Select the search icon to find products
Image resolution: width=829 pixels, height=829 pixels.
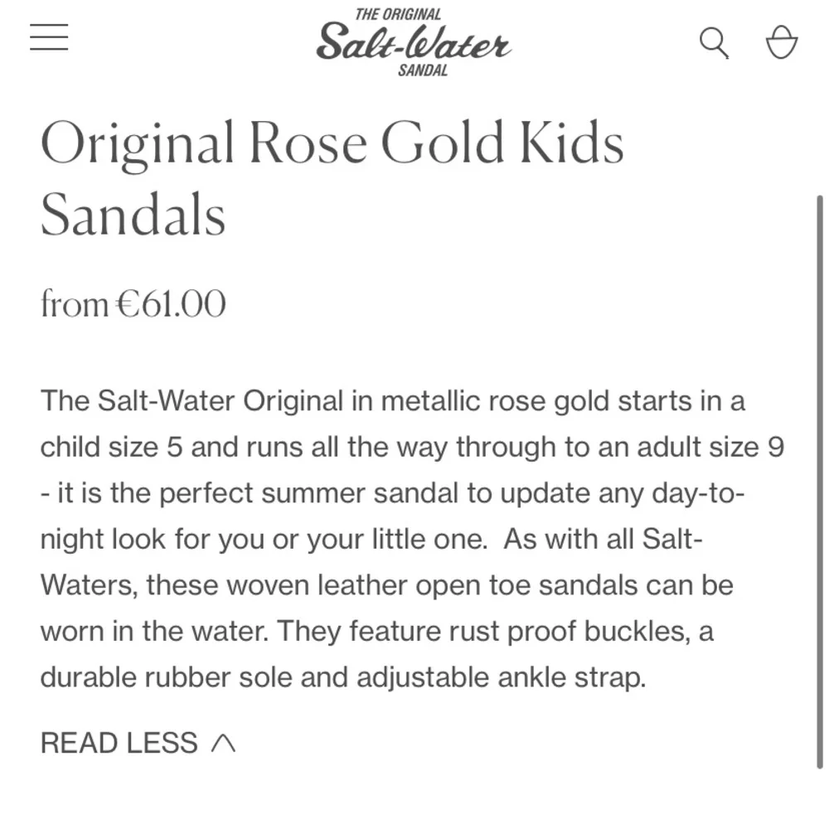tap(714, 43)
